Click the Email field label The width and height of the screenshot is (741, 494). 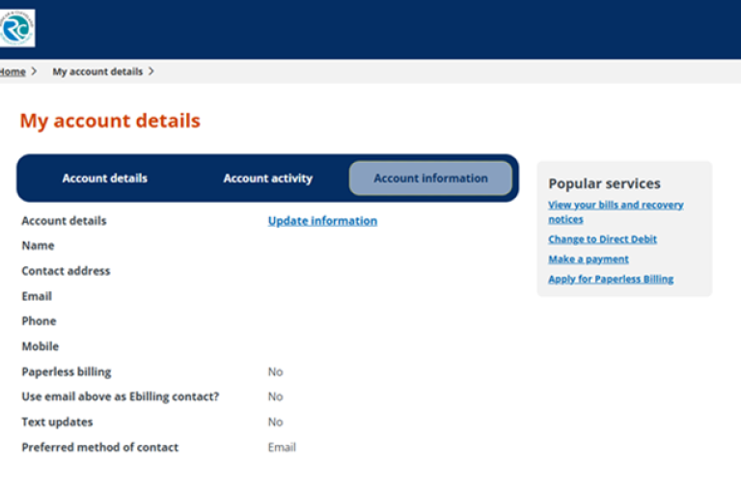tap(37, 296)
